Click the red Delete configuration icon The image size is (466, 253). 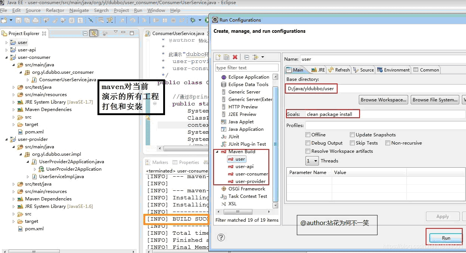coord(235,57)
